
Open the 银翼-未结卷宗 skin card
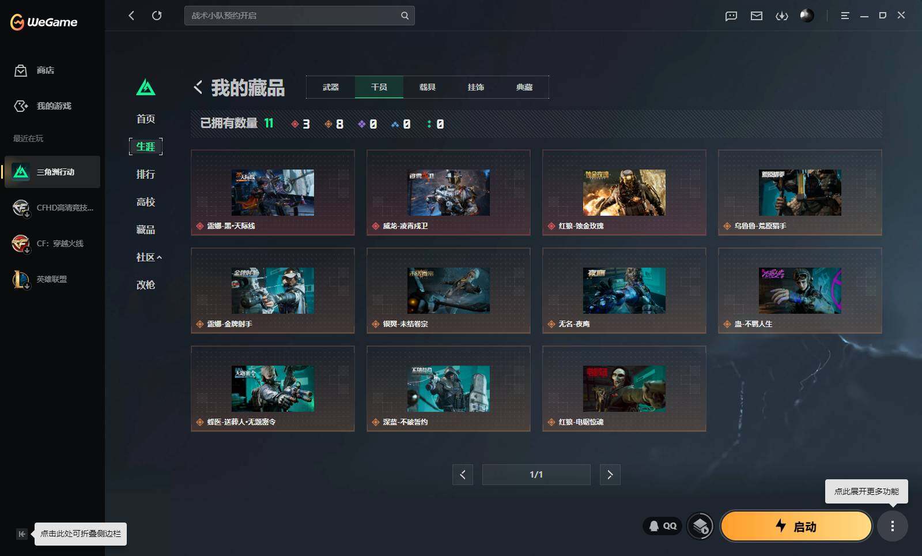pos(448,291)
